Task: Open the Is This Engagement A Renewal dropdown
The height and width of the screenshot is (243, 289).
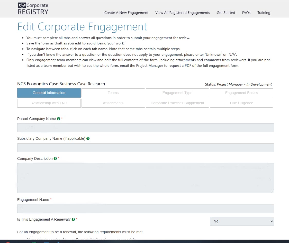Action: click(x=242, y=221)
